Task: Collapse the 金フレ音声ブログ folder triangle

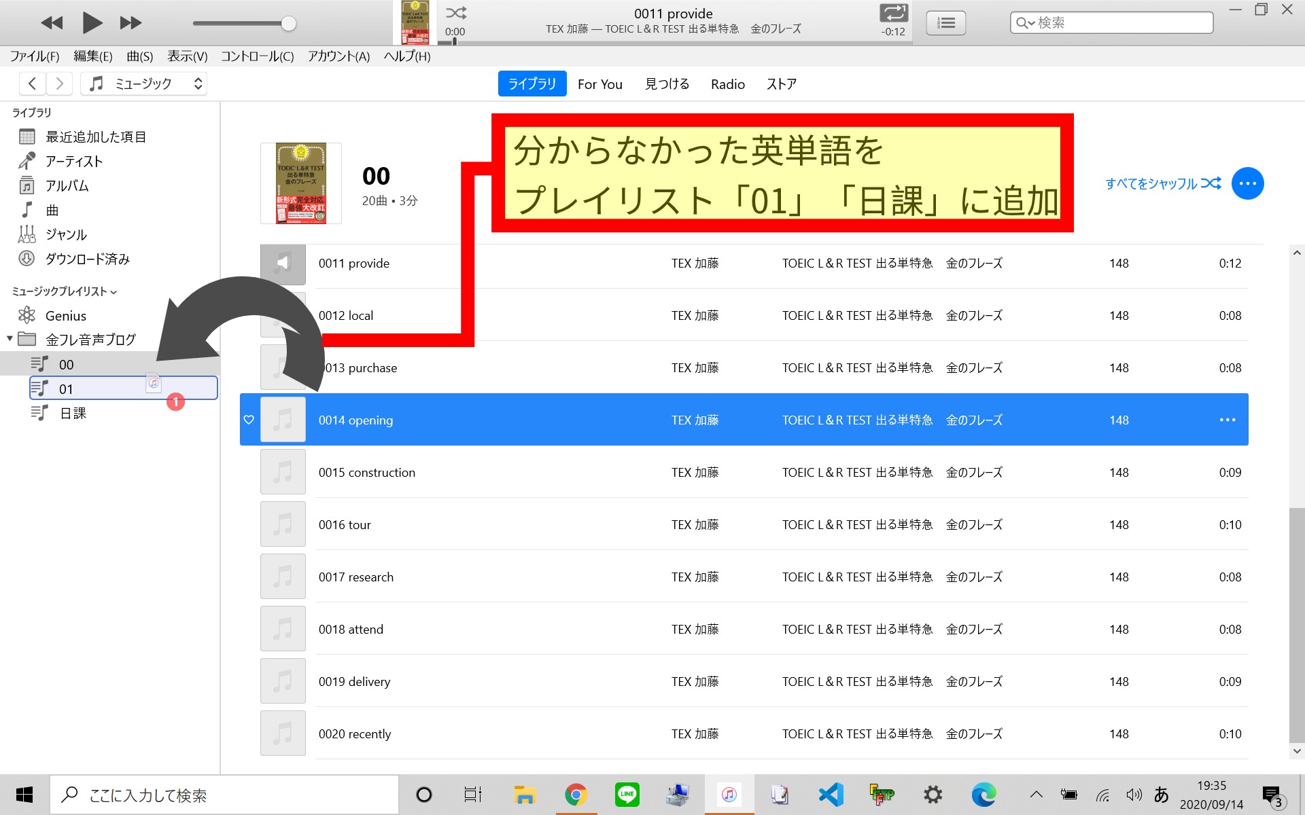Action: [10, 338]
